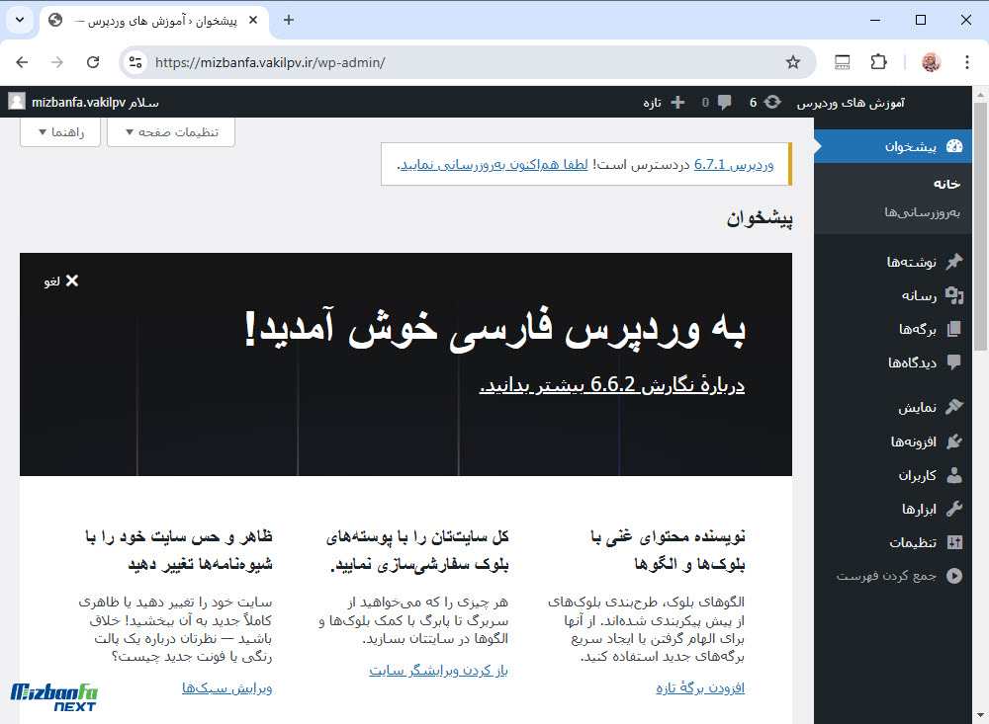The image size is (989, 724).
Task: Close the current browser tab
Action: [253, 20]
